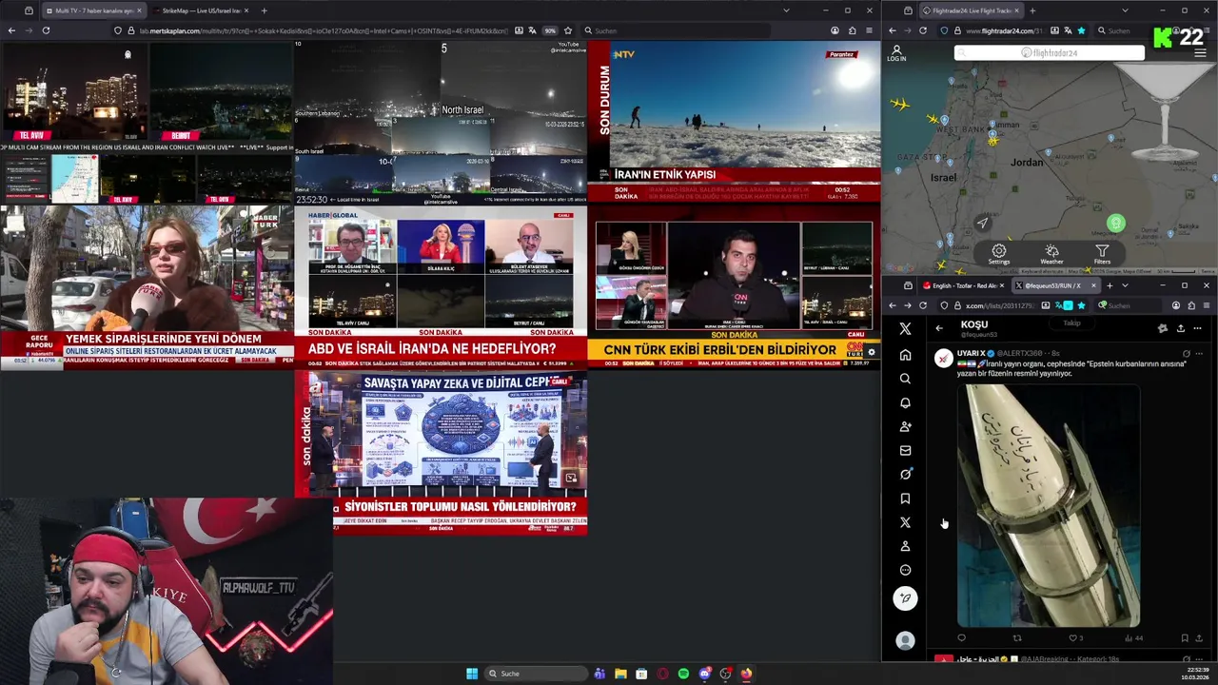Open File Explorer from taskbar
The height and width of the screenshot is (685, 1218).
(620, 674)
